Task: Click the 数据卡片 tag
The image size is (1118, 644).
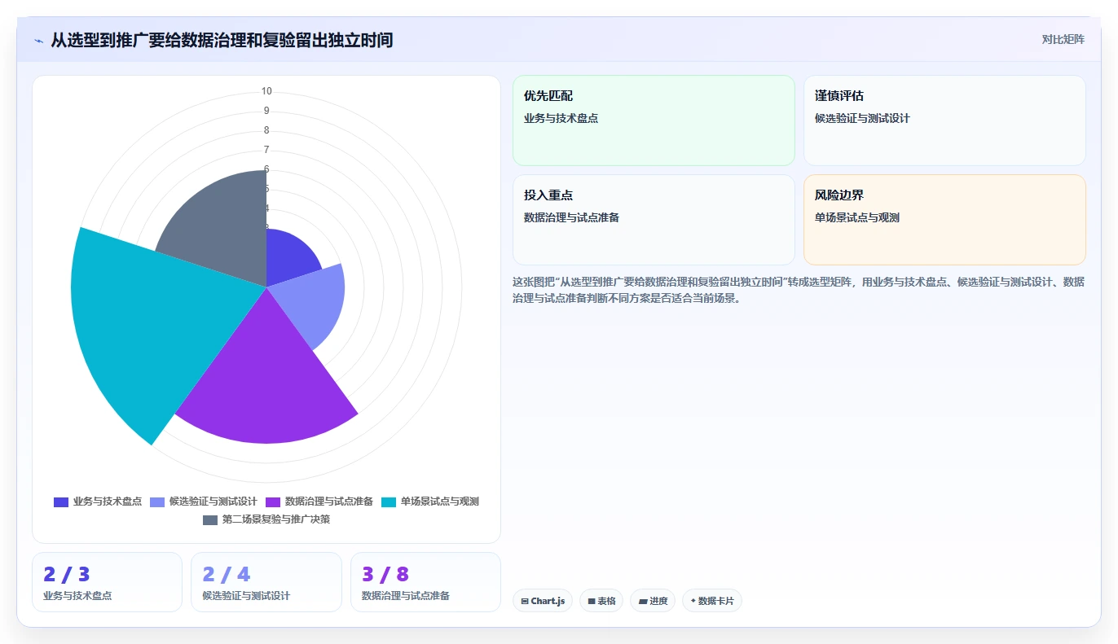Action: click(x=712, y=601)
